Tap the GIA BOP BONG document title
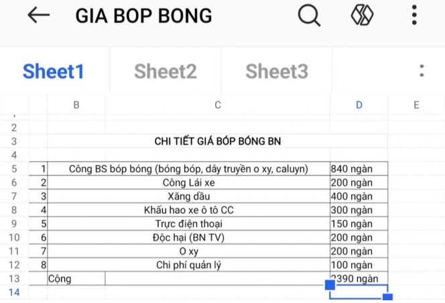This screenshot has height=303, width=445. [143, 15]
